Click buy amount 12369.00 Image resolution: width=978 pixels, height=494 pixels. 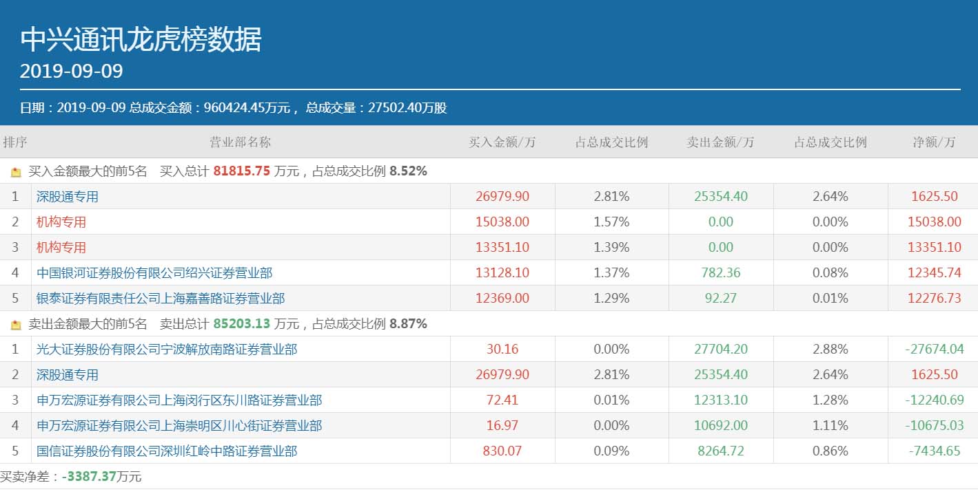click(x=502, y=299)
